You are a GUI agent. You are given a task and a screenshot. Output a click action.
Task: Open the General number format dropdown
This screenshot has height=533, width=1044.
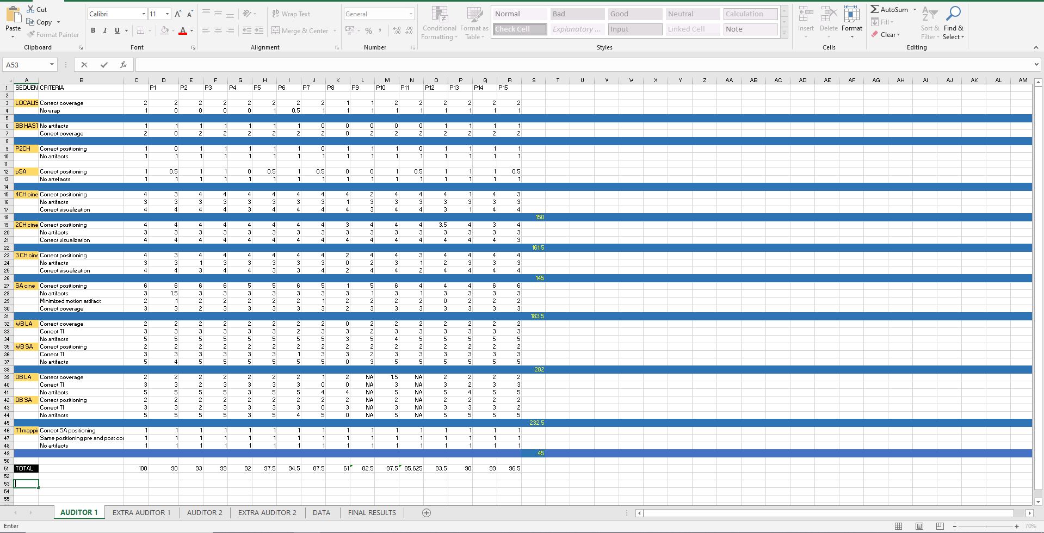[411, 14]
